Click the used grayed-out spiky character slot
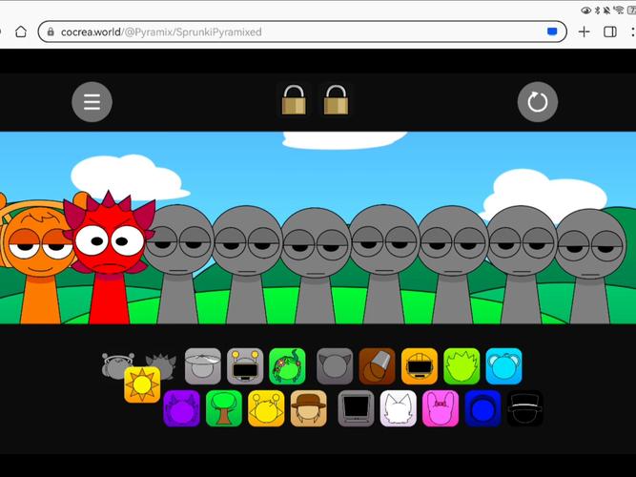The image size is (636, 477). pos(162,365)
